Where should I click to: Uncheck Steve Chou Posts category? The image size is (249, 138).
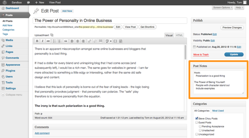196,118
